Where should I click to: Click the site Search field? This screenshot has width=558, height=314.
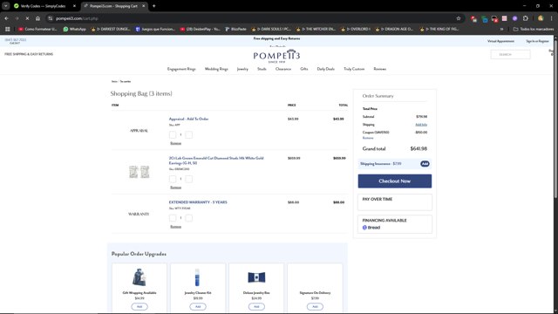coord(510,54)
